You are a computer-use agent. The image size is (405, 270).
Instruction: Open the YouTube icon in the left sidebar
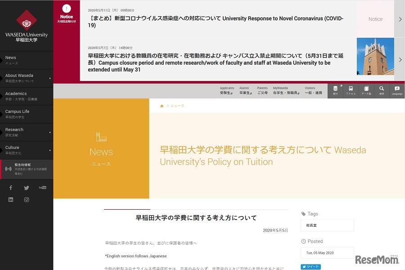tap(42, 188)
